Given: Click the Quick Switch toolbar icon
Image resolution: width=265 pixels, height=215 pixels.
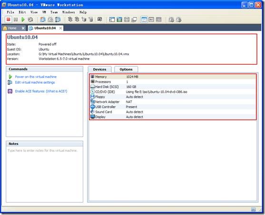Looking at the screenshot, I should [x=119, y=20].
